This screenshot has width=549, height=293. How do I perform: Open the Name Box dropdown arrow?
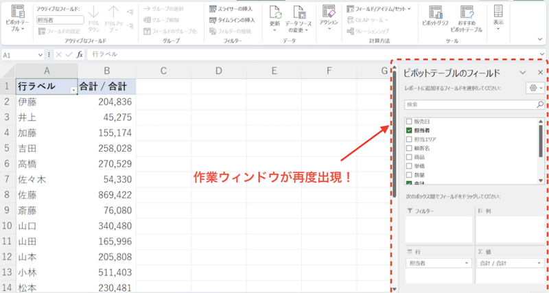point(40,55)
